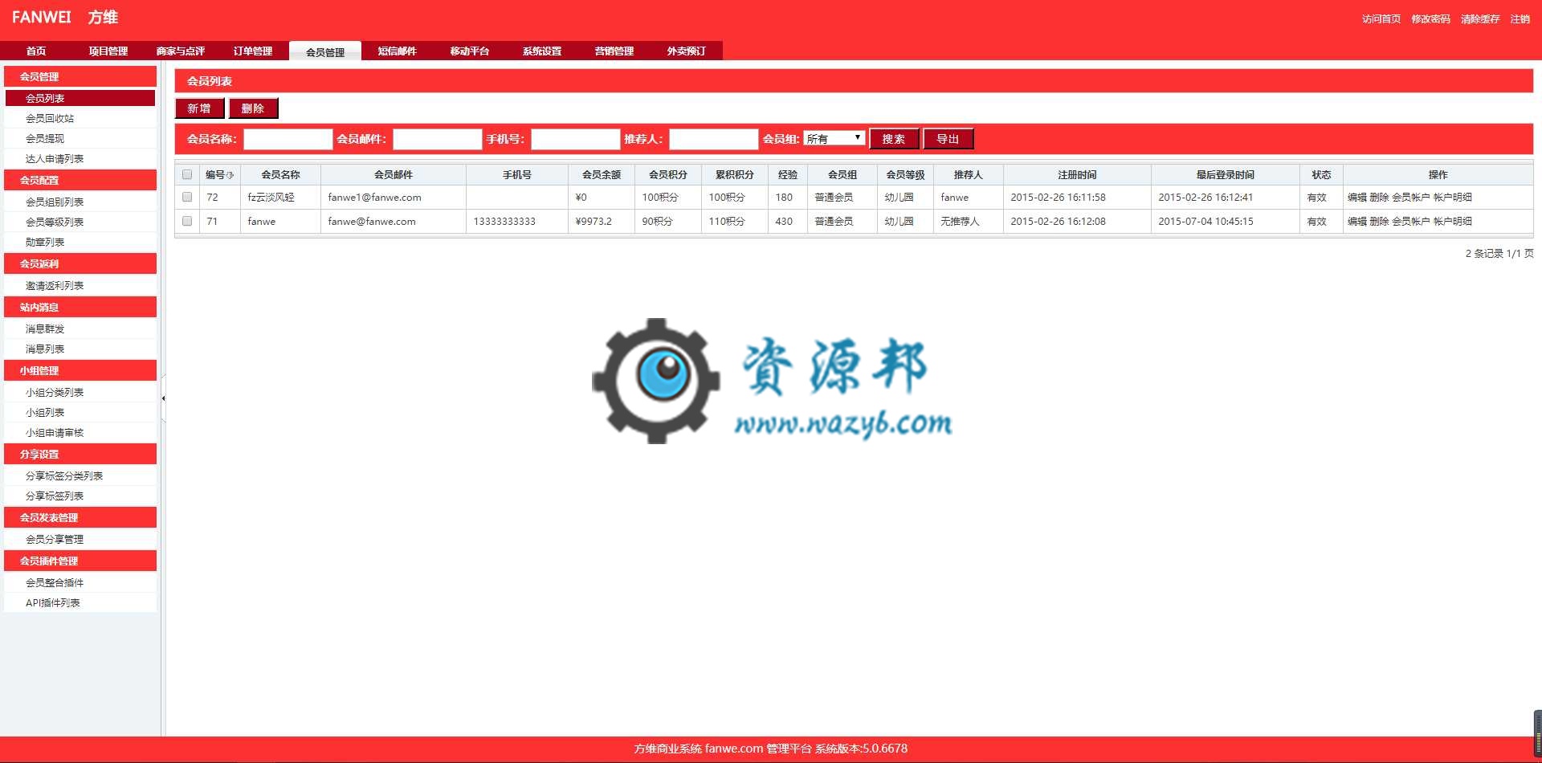Open 会员回收站 in the sidebar
1542x763 pixels.
80,118
